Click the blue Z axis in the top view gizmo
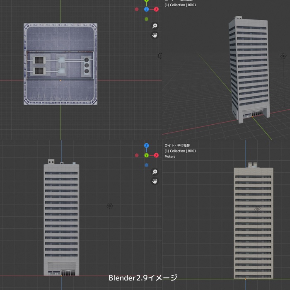Screen dimensions: 290x290 point(147,9)
